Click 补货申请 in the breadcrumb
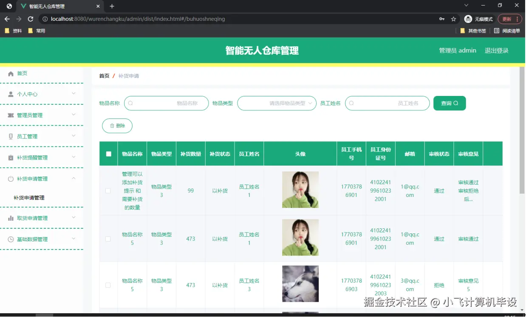Screen dimensions: 526x317 [x=129, y=76]
